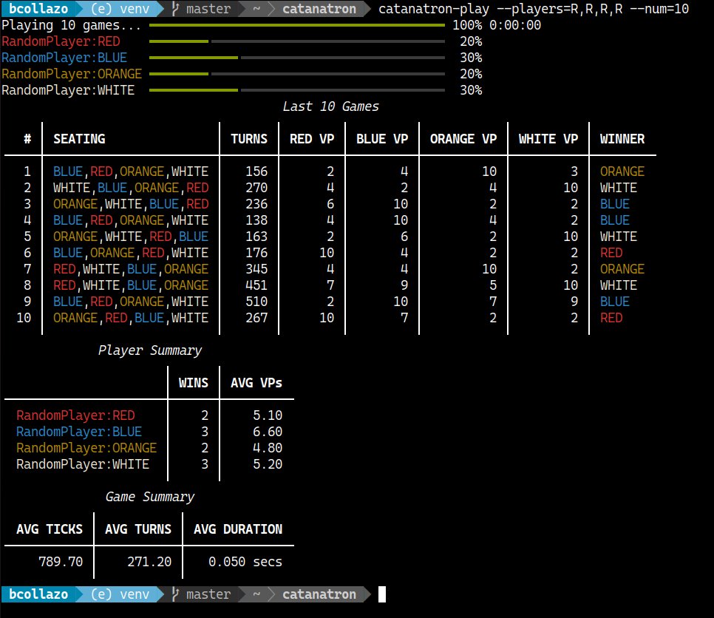This screenshot has width=714, height=618.
Task: Click turns value 510 in game 9
Action: click(256, 302)
